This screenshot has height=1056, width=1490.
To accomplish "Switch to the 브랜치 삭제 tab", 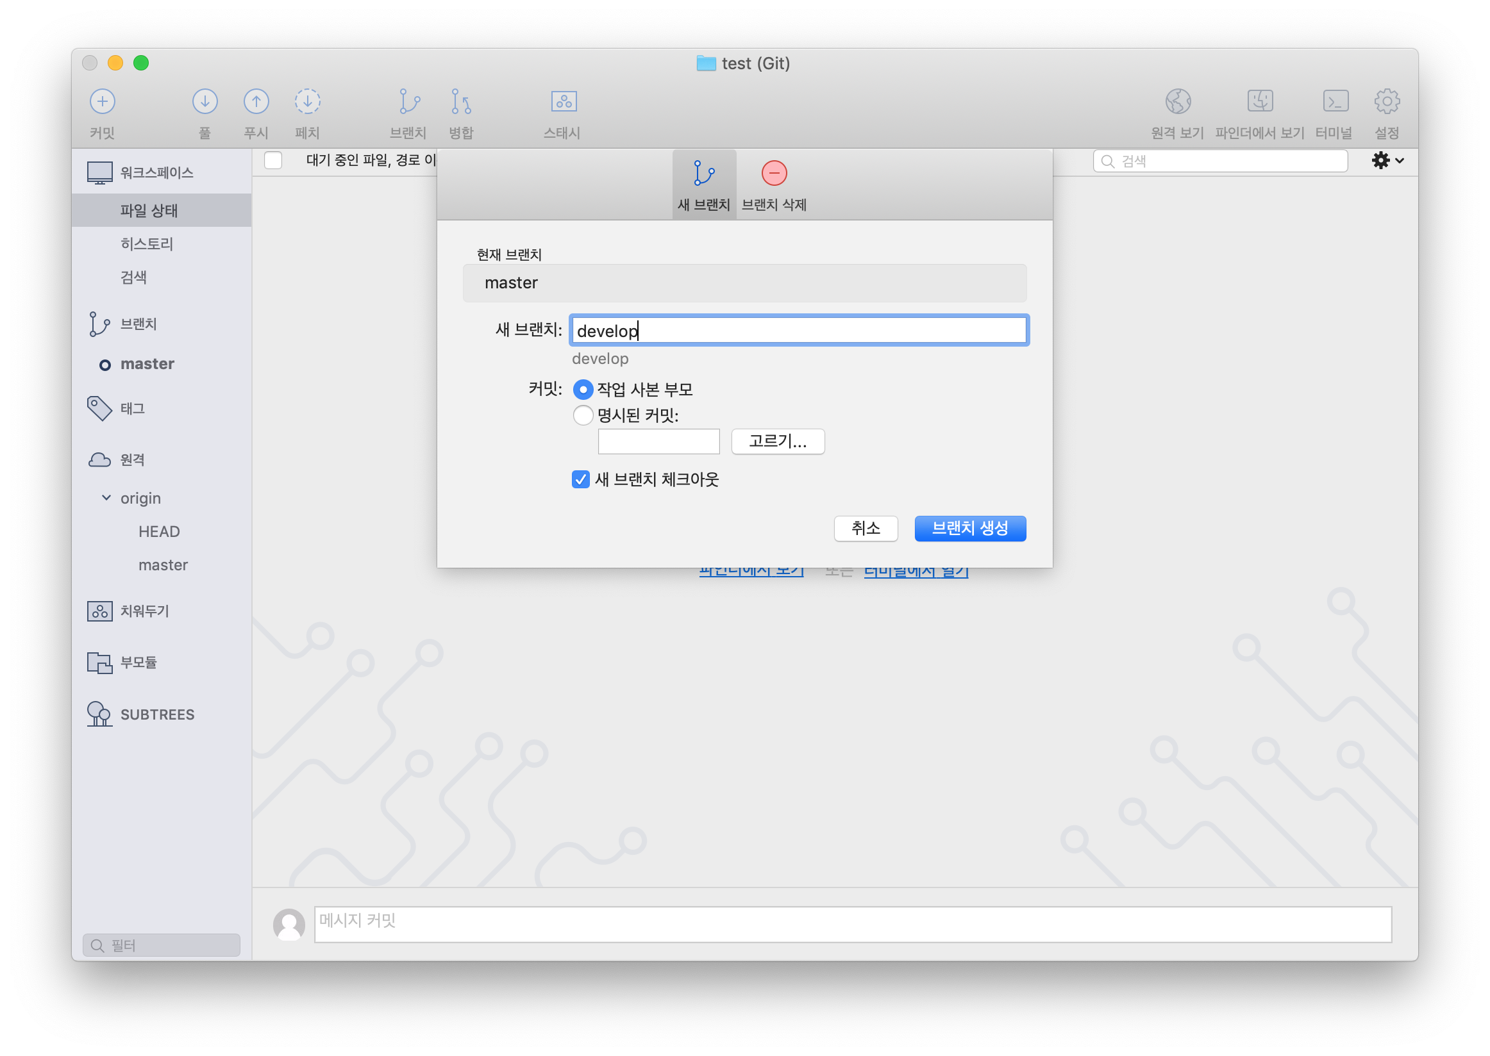I will click(x=774, y=185).
